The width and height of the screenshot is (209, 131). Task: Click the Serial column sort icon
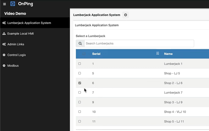[x=158, y=53]
